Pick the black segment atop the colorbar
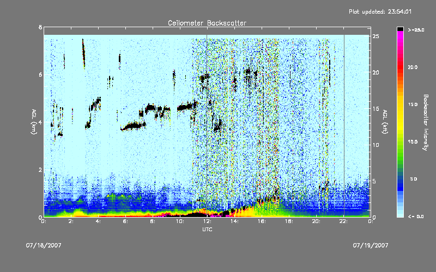 (x=400, y=29)
